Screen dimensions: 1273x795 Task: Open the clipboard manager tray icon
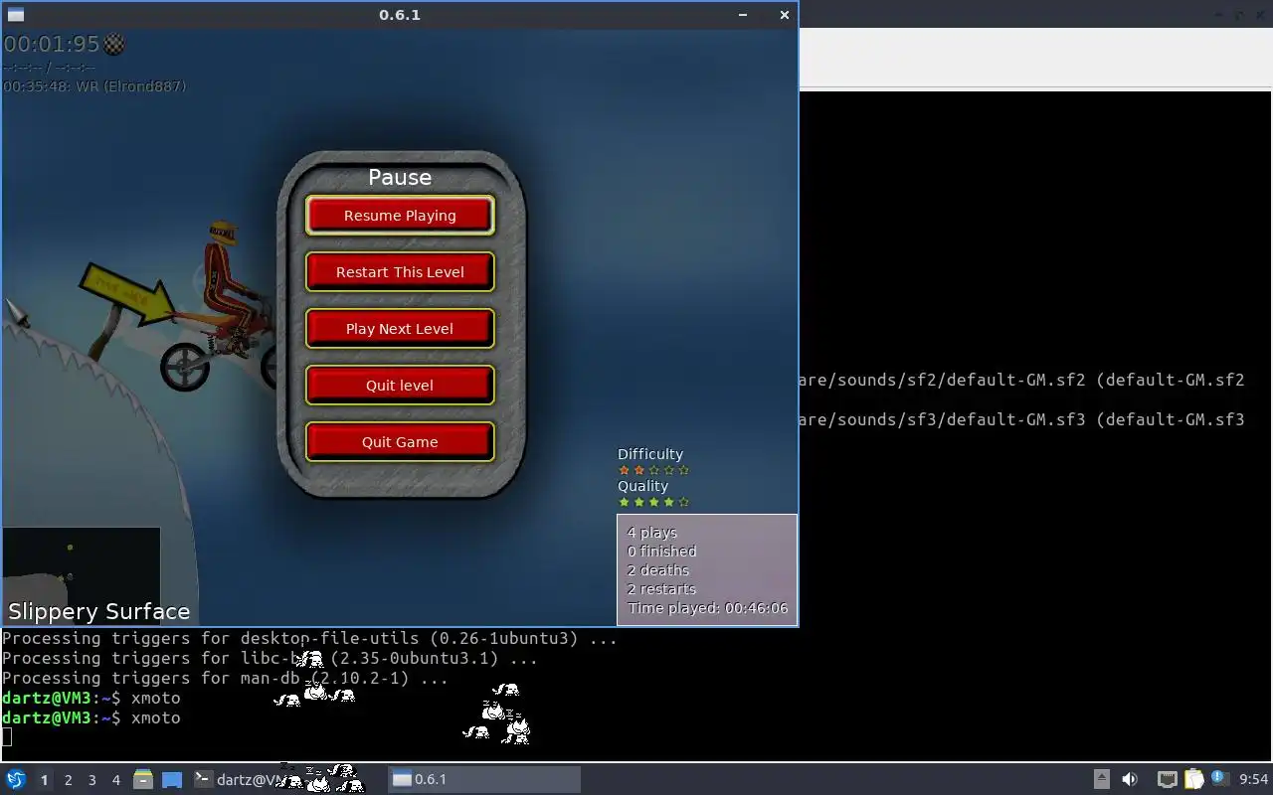click(1193, 779)
